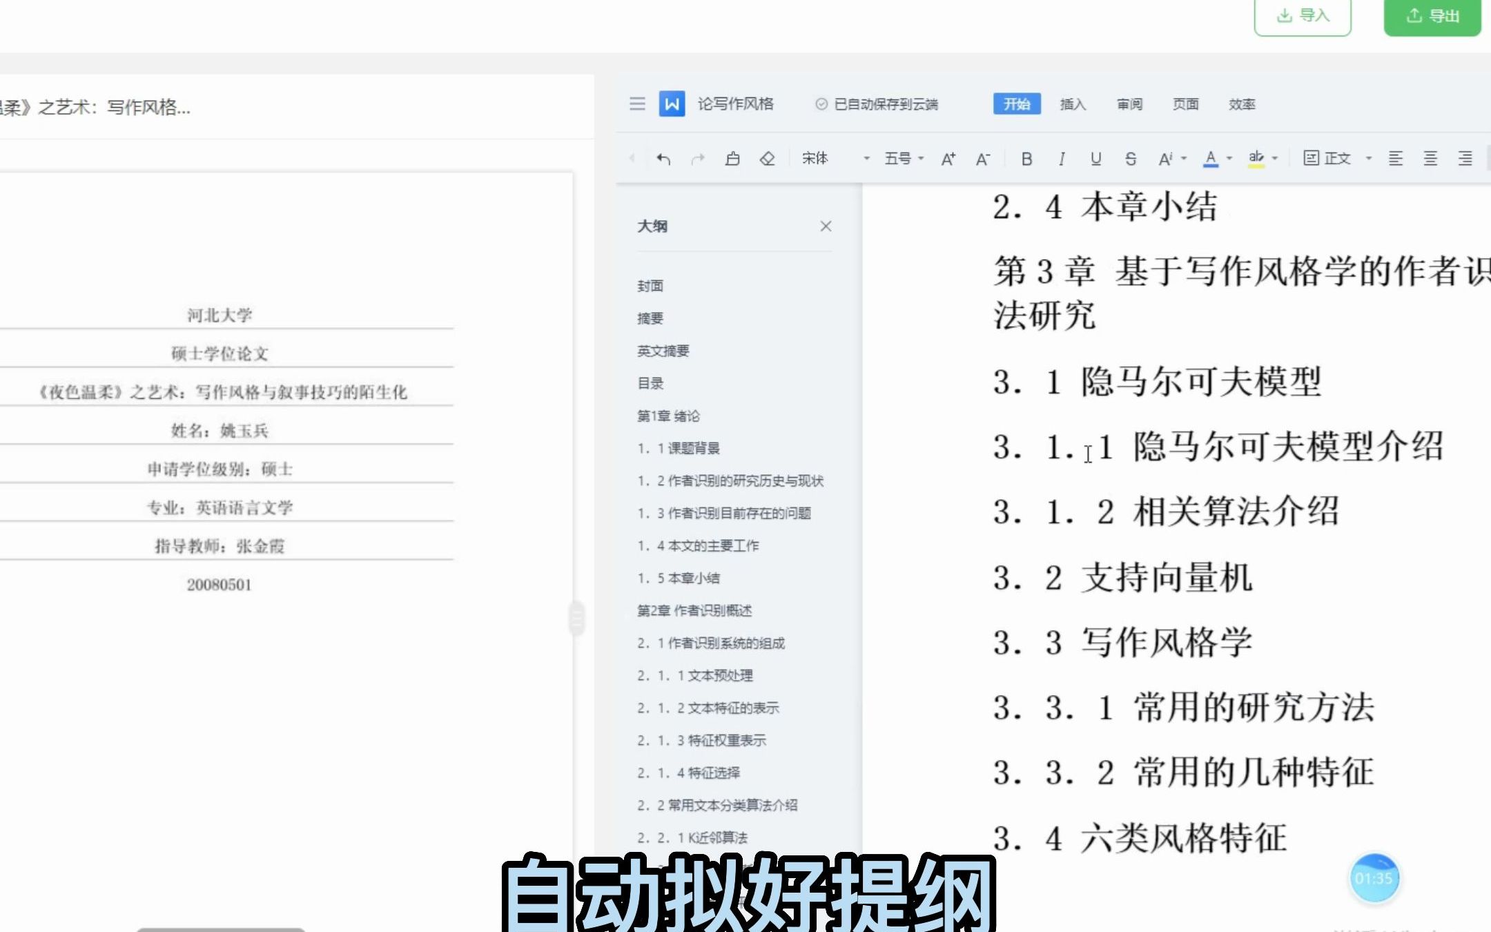Close the 大纲 outline panel
This screenshot has height=932, width=1491.
pyautogui.click(x=826, y=226)
